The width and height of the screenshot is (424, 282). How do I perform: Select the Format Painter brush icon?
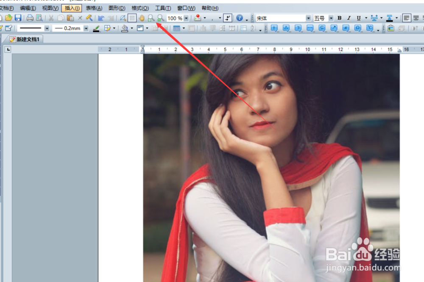[89, 18]
